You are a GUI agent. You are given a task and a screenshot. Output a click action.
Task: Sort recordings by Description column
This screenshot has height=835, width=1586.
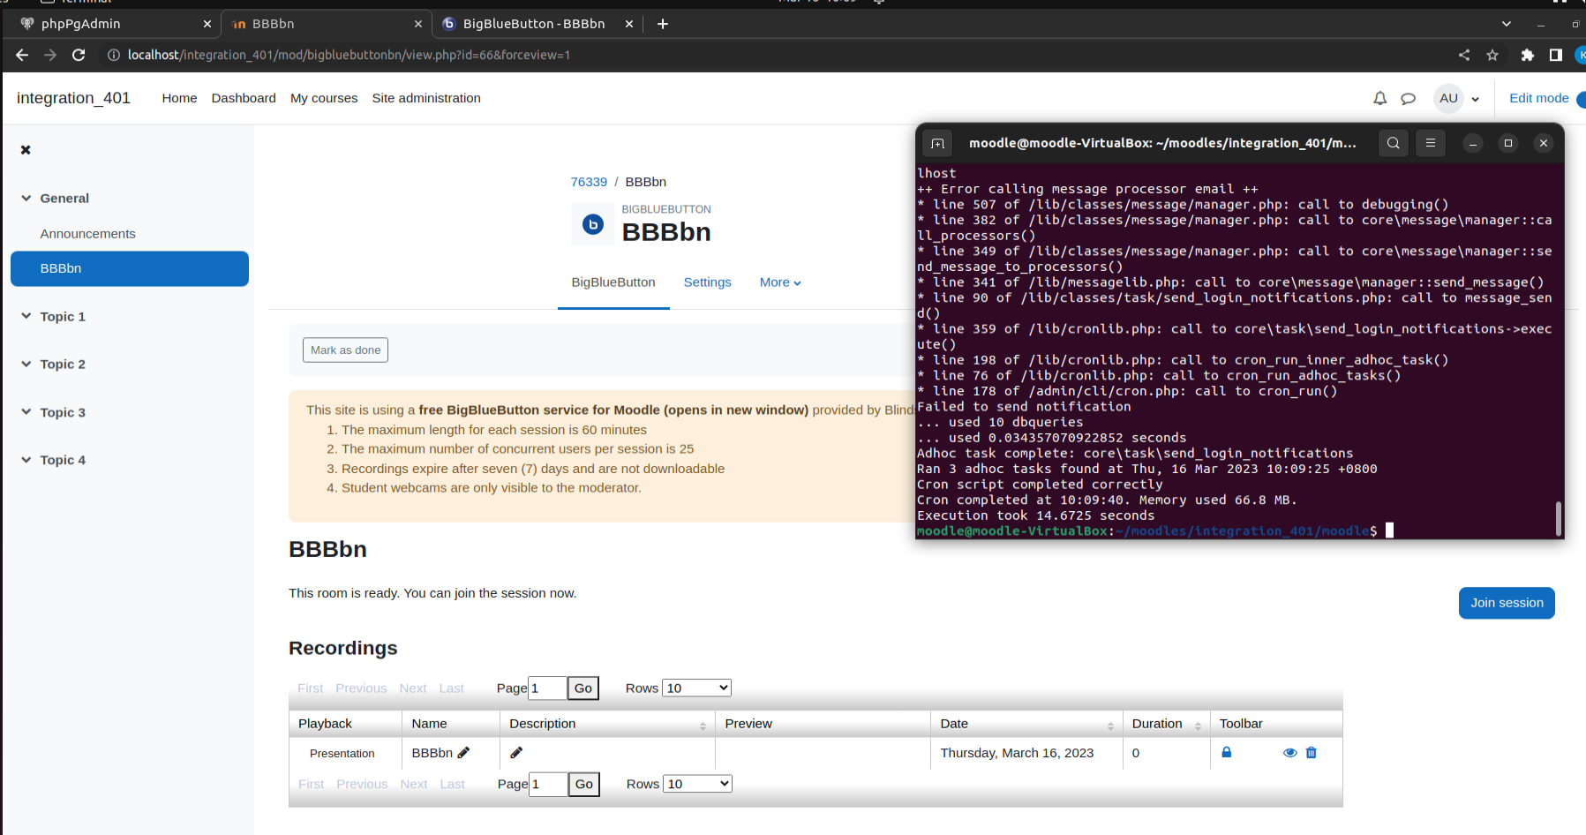pos(703,726)
